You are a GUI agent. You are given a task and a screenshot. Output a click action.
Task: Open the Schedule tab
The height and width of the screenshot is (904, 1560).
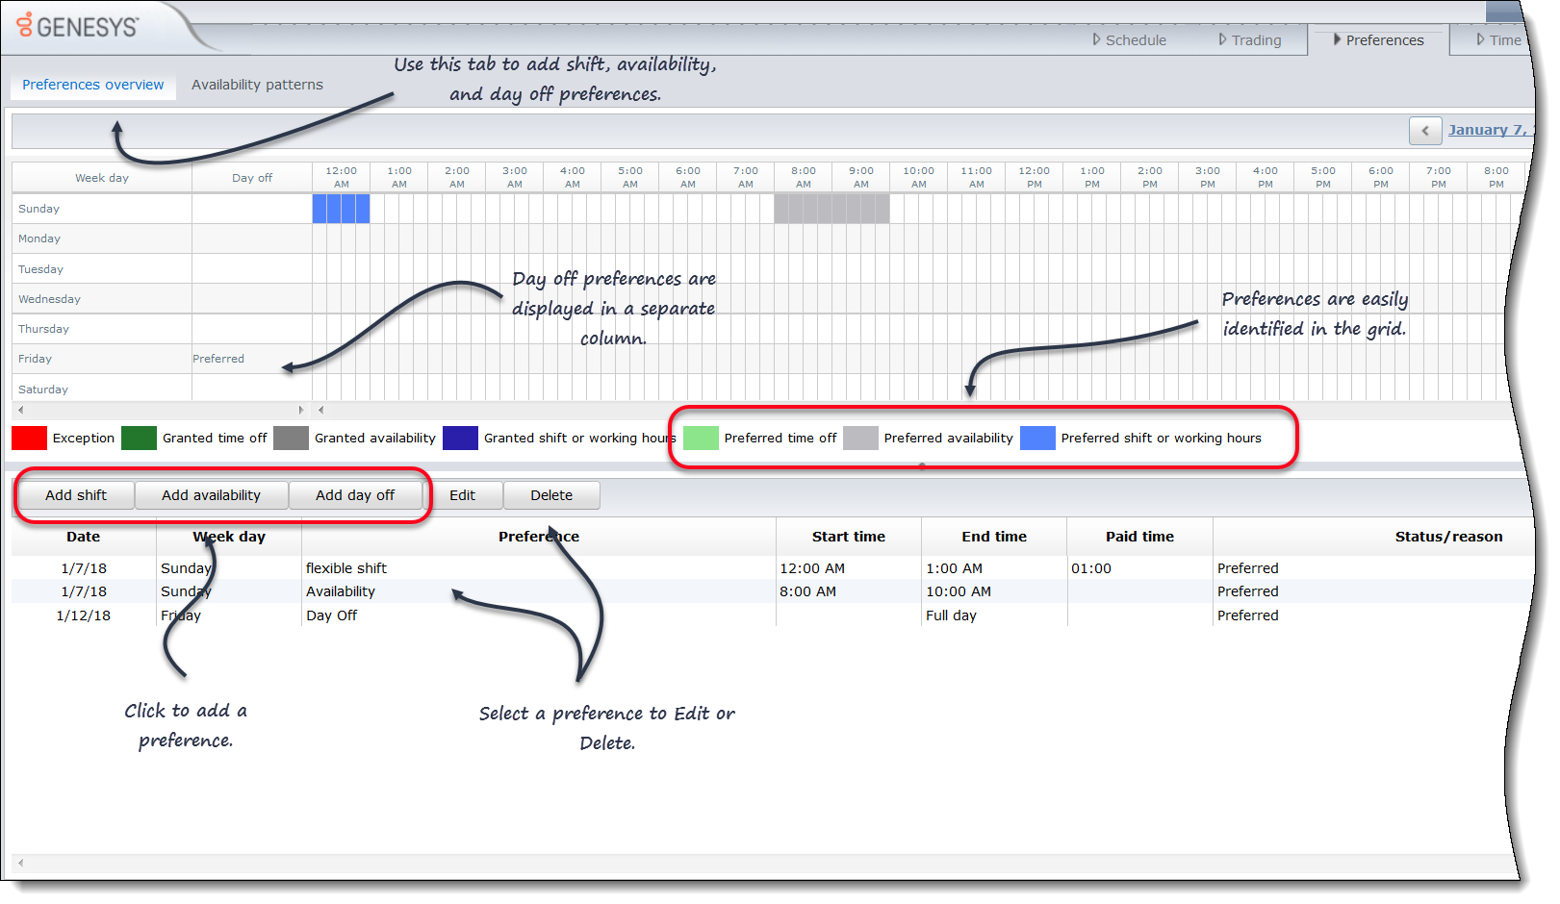point(1130,40)
